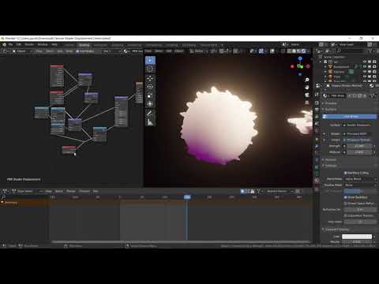Click the viewport zoom magnifier icon
The image size is (379, 284).
pyautogui.click(x=307, y=80)
